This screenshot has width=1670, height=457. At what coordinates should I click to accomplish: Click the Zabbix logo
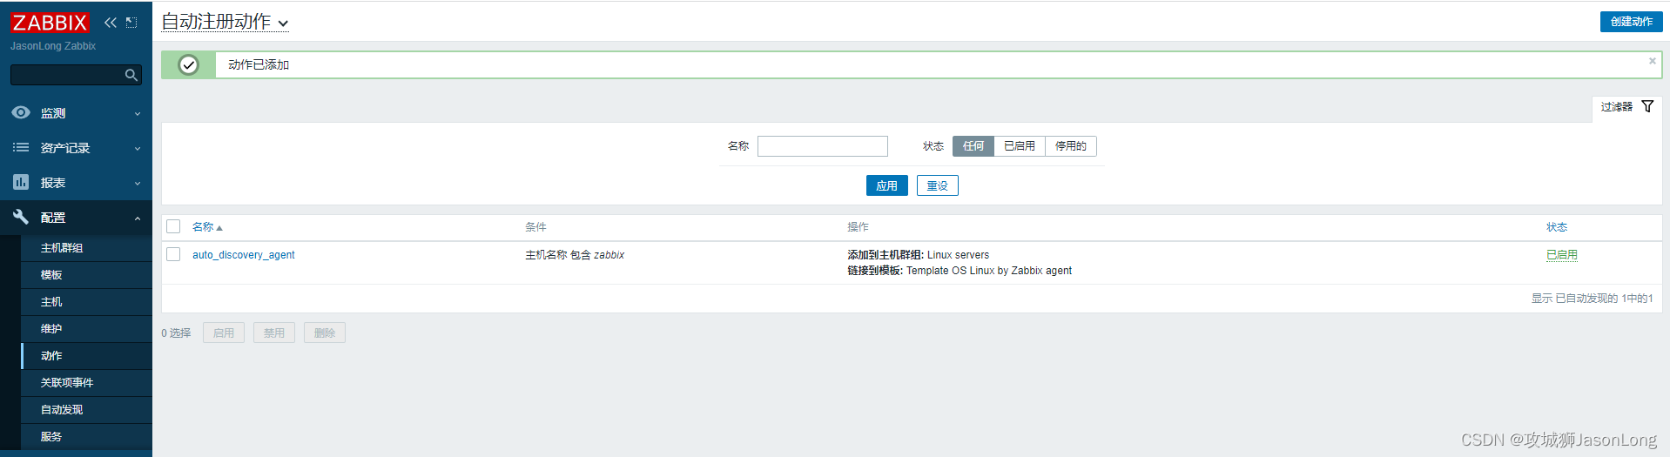[50, 22]
